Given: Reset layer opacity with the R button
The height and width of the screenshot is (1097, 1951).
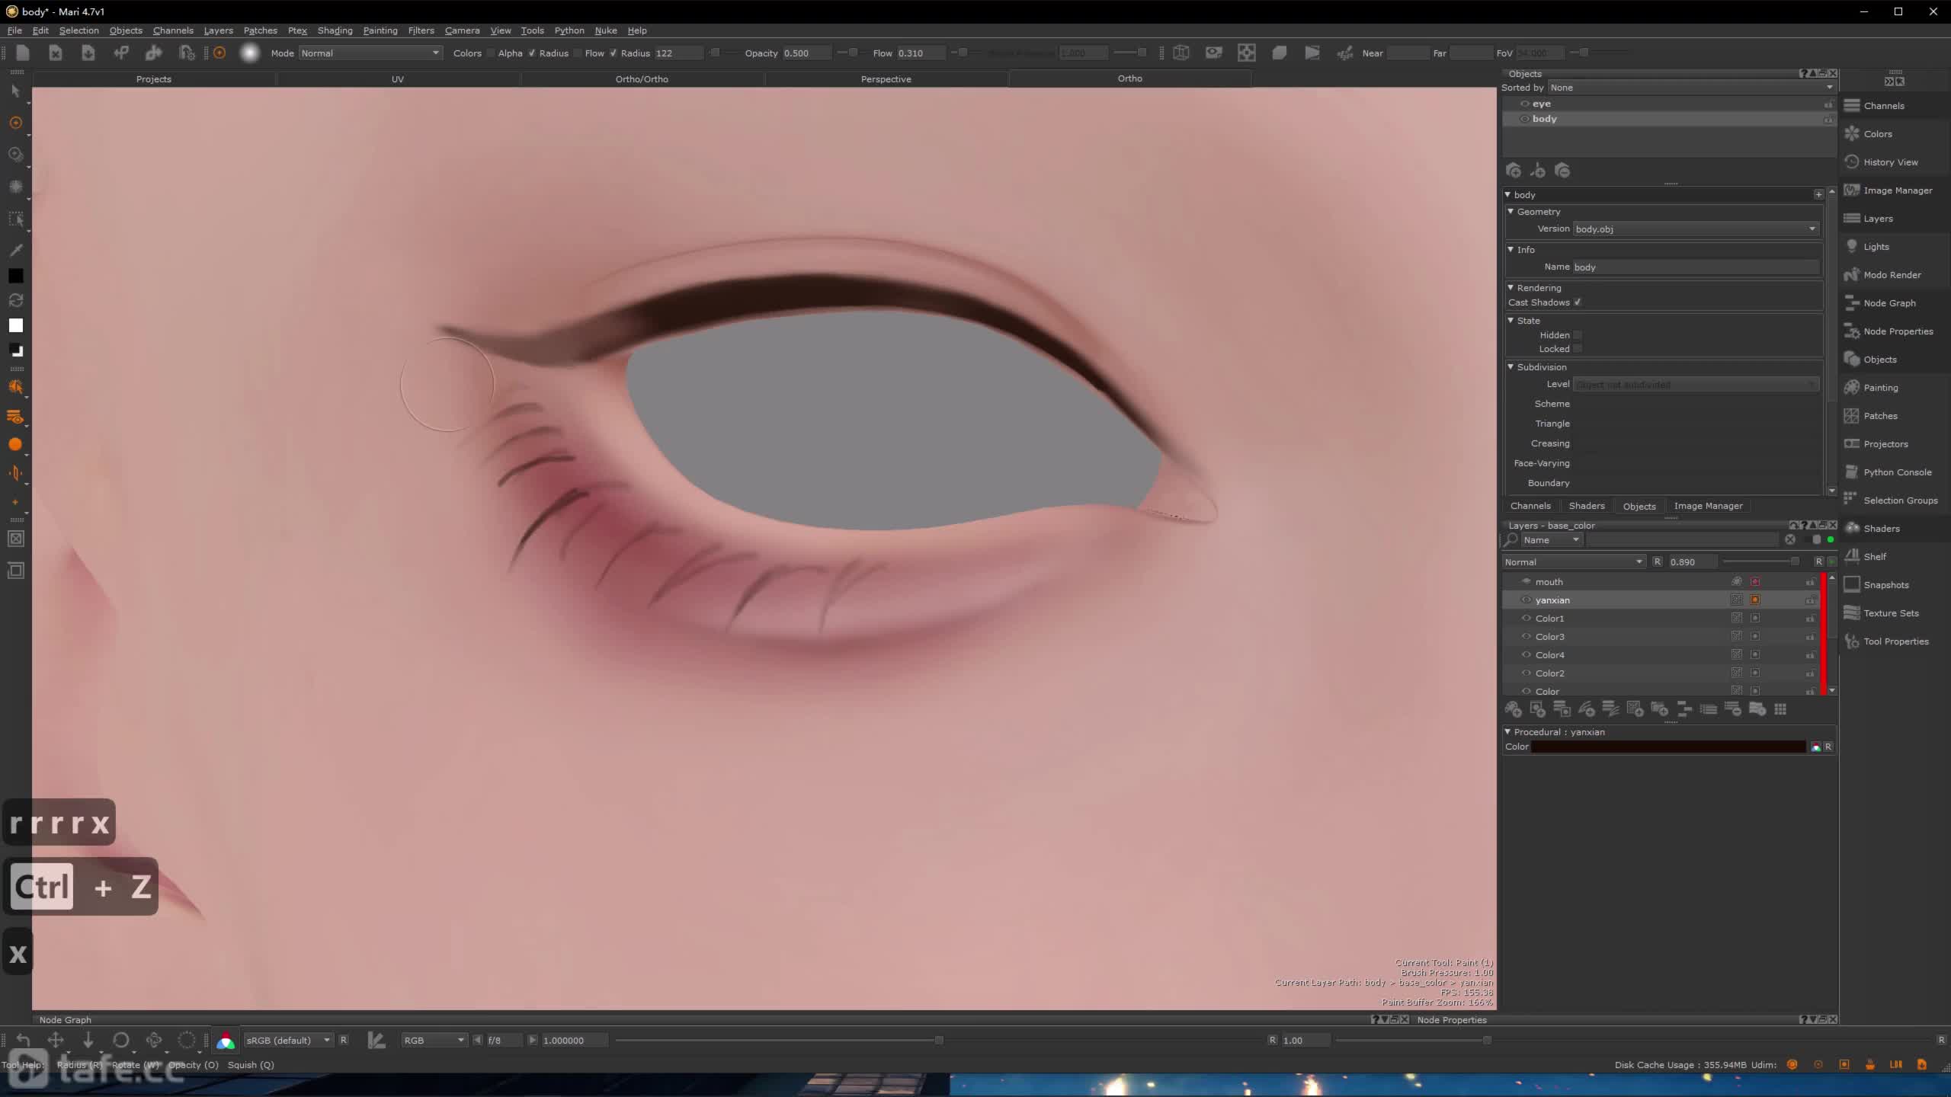Looking at the screenshot, I should pos(1818,562).
